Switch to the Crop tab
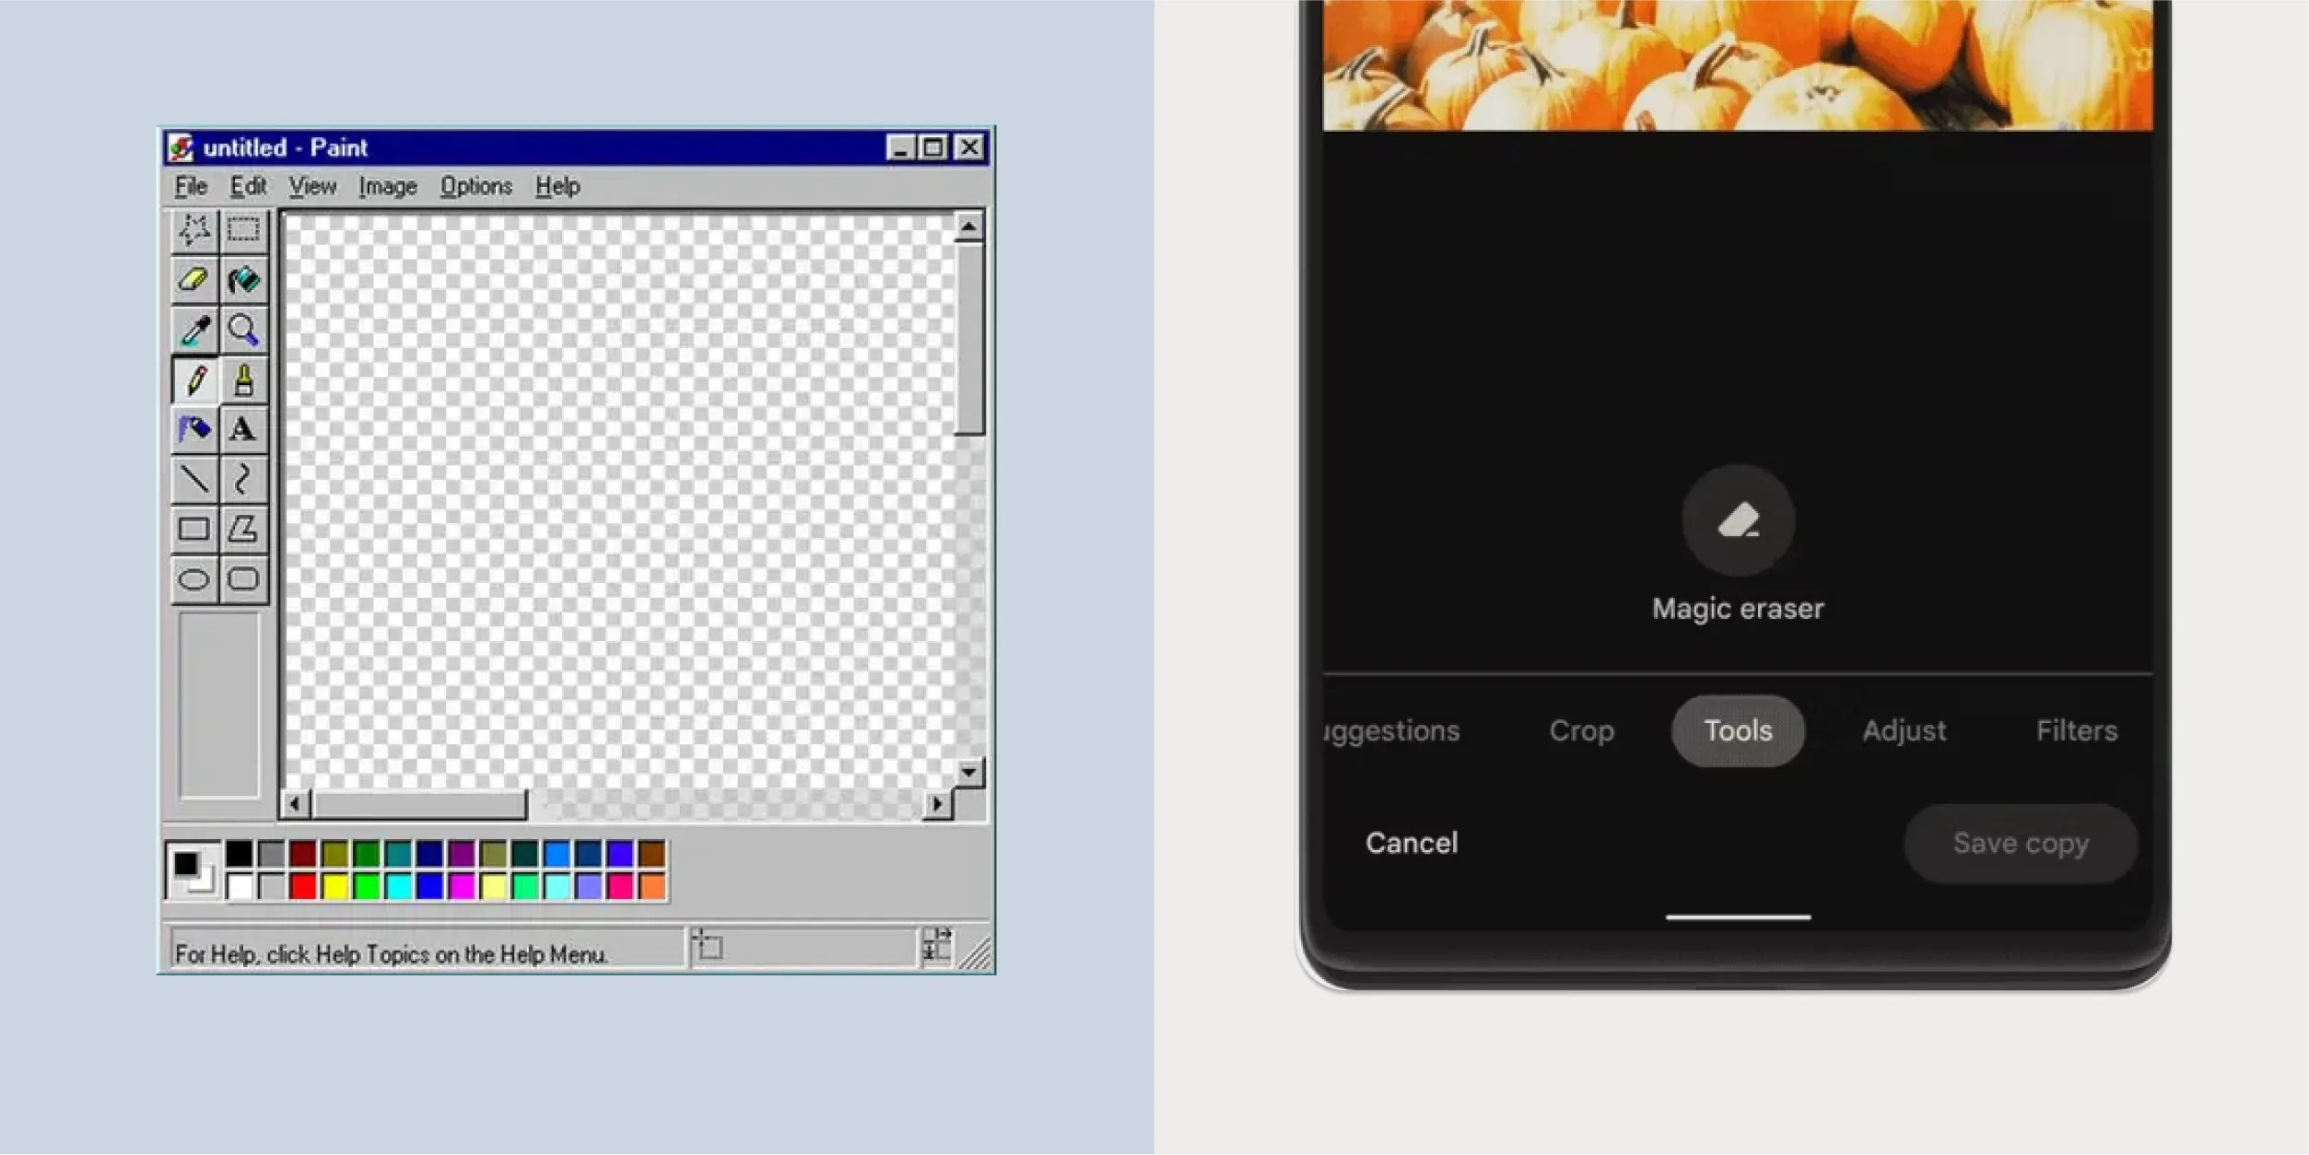 pyautogui.click(x=1581, y=730)
